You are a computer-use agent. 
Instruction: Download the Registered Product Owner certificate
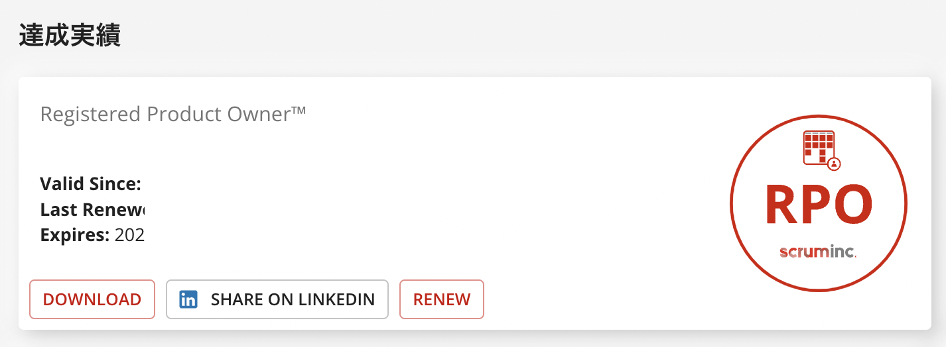coord(92,299)
